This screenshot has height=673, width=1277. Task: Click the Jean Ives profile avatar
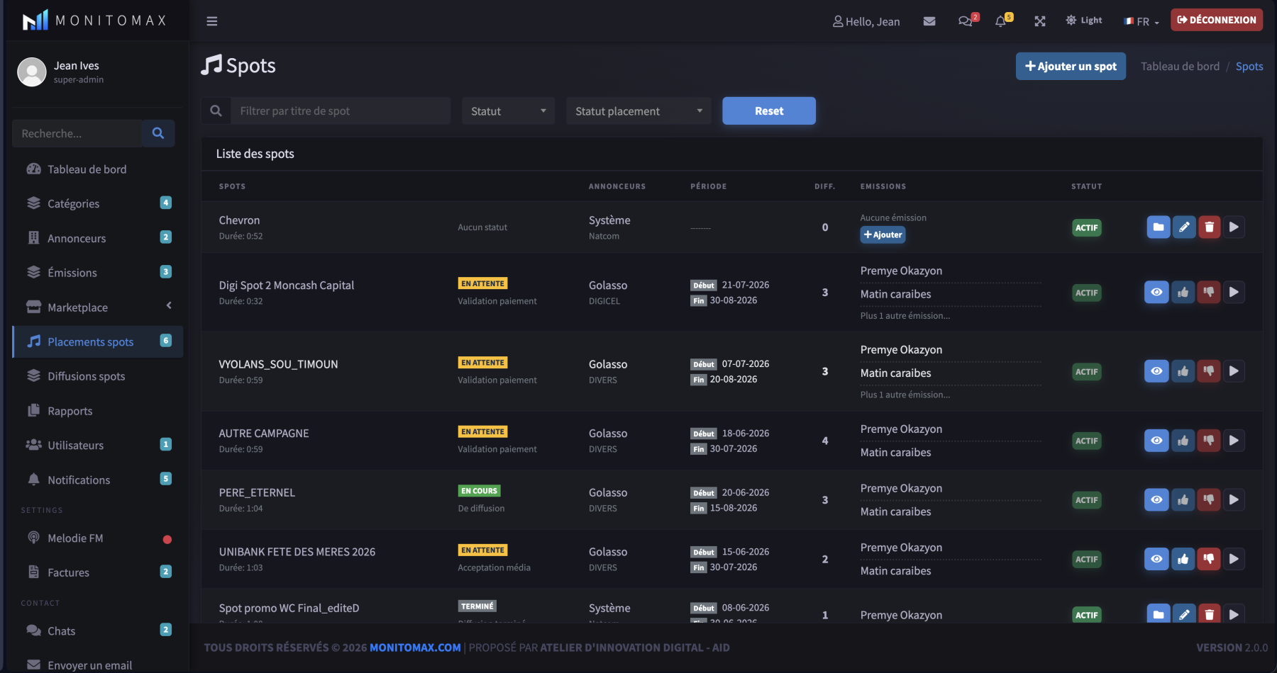pyautogui.click(x=32, y=72)
